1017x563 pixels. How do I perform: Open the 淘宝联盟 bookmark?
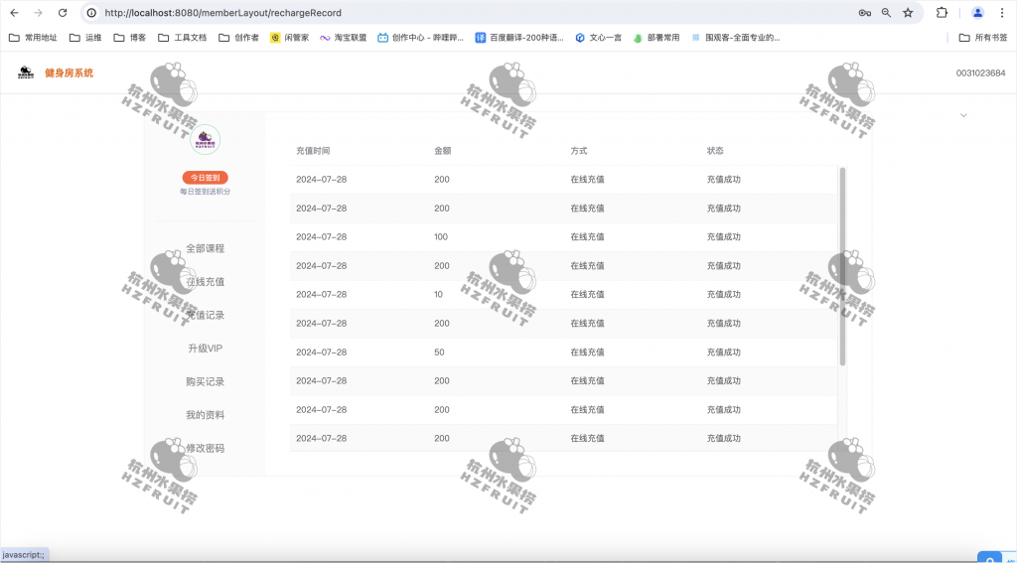click(343, 38)
